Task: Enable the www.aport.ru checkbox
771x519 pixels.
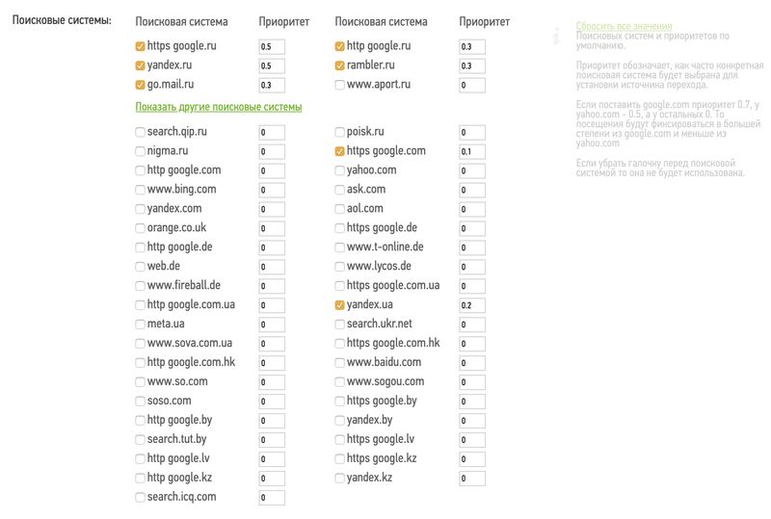Action: [340, 85]
